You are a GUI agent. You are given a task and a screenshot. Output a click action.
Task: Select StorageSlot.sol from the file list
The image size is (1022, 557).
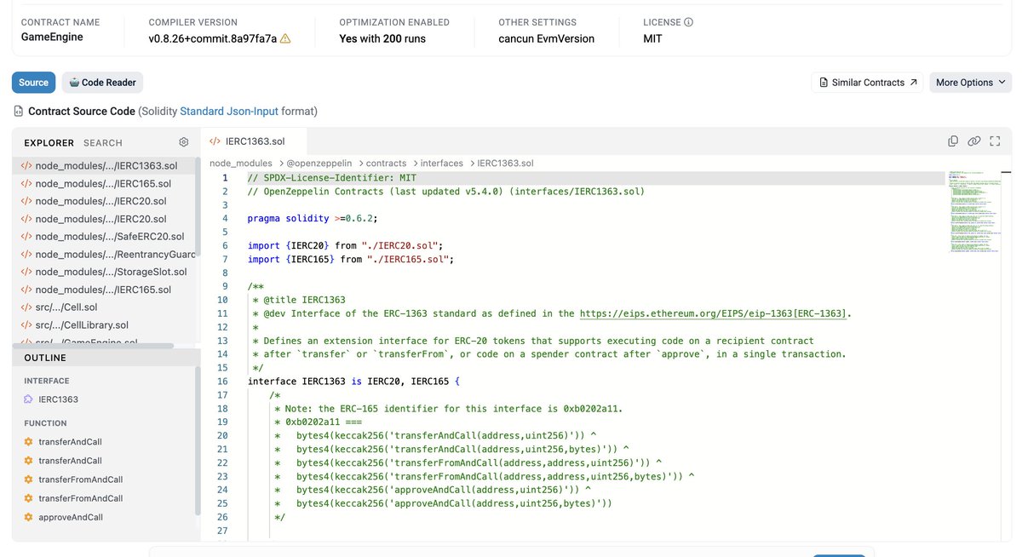(x=103, y=272)
